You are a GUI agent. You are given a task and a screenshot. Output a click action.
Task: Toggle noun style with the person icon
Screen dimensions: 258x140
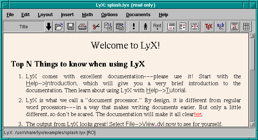(146, 26)
